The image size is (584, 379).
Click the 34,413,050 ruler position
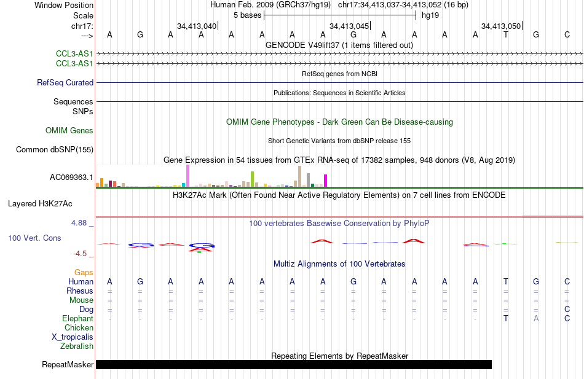tap(501, 26)
